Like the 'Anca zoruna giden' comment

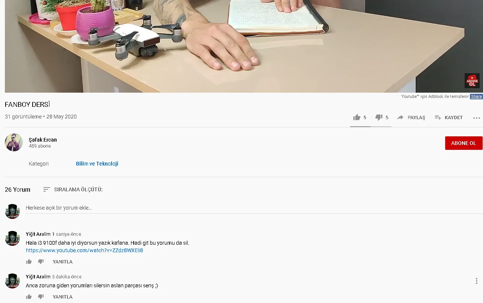click(29, 297)
